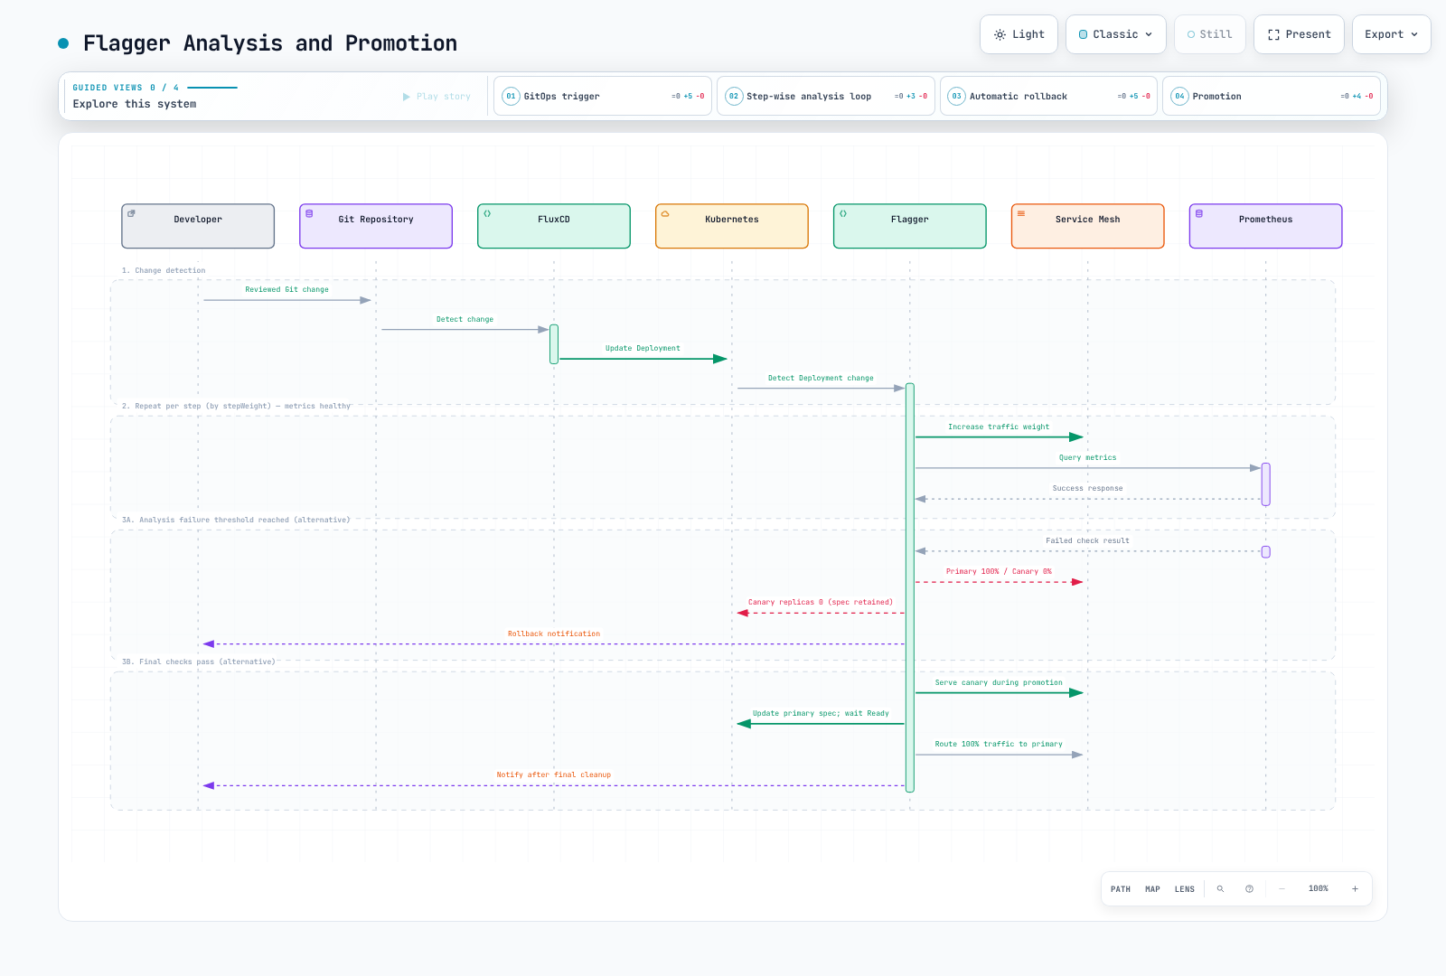
Task: Select the Kubernetes participant box
Action: 732,226
